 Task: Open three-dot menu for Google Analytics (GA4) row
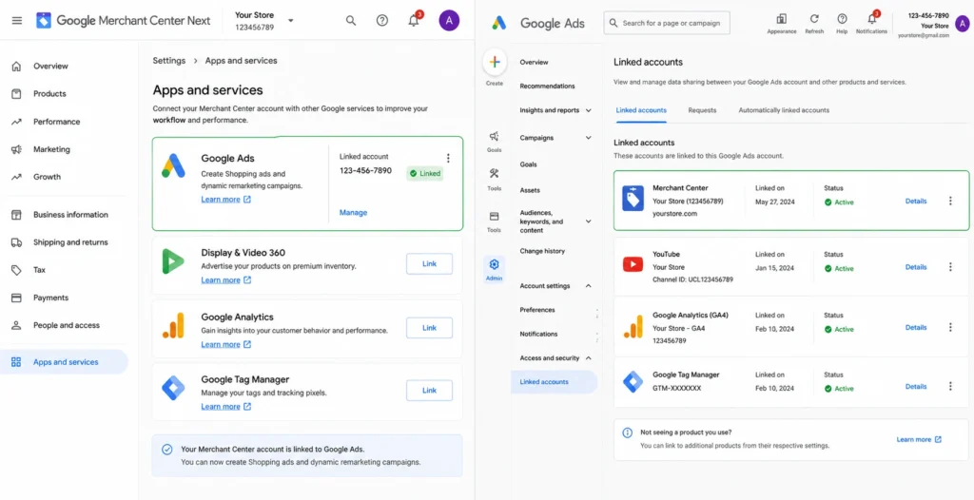coord(950,327)
